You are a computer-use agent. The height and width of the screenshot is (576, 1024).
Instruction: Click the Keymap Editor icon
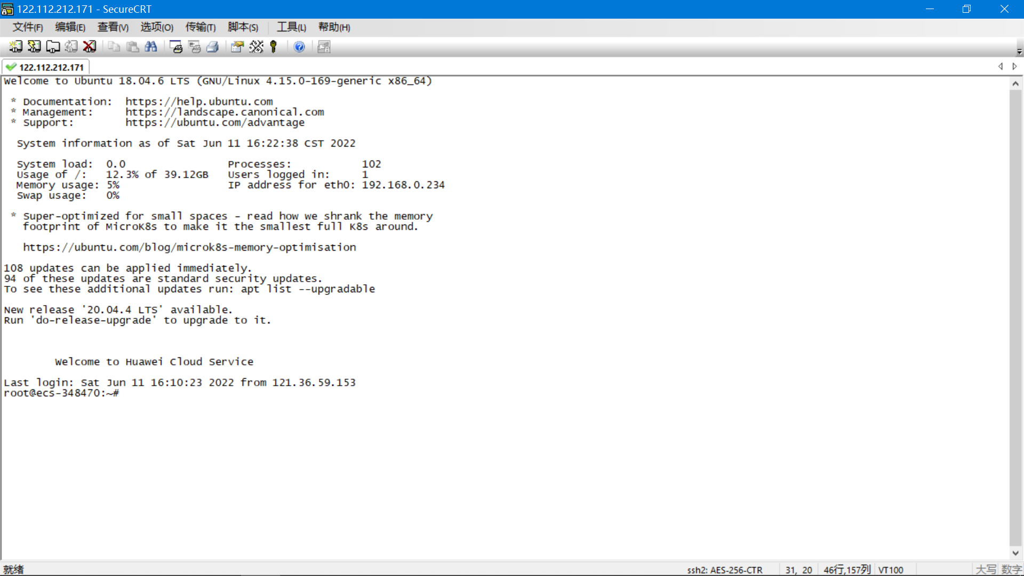coord(256,47)
